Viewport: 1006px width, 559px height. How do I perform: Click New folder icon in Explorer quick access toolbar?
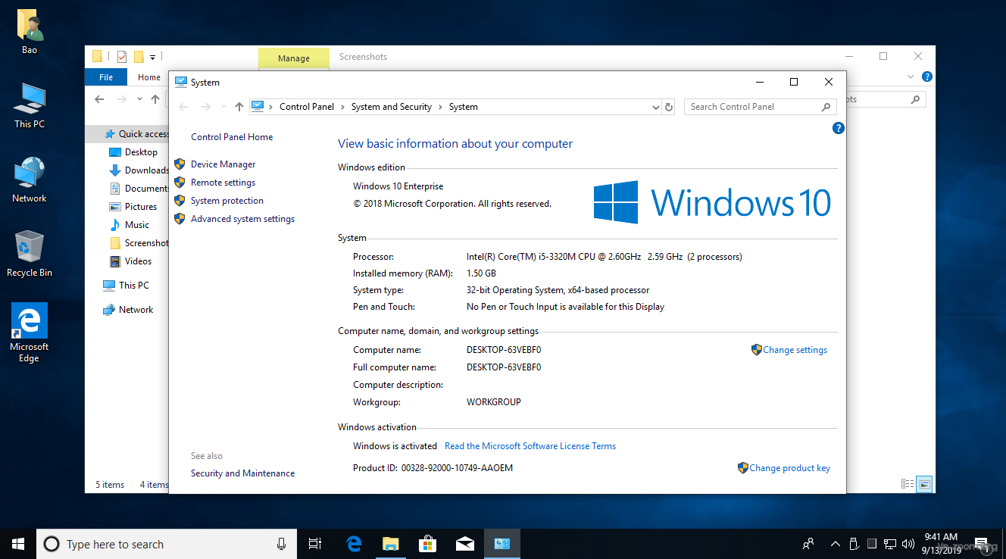click(x=139, y=57)
